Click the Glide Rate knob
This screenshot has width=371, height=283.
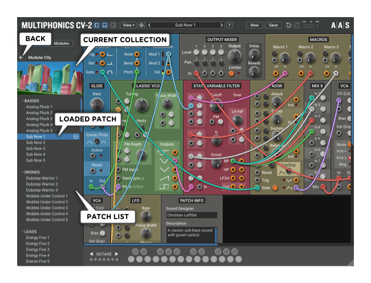point(97,104)
